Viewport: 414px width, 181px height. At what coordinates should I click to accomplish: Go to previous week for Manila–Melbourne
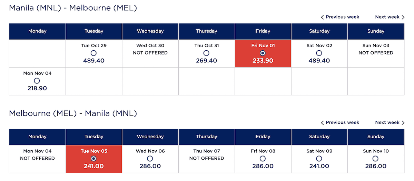click(340, 17)
